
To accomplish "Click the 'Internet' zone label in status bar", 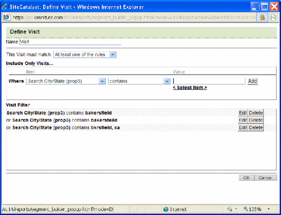I will click(178, 209).
